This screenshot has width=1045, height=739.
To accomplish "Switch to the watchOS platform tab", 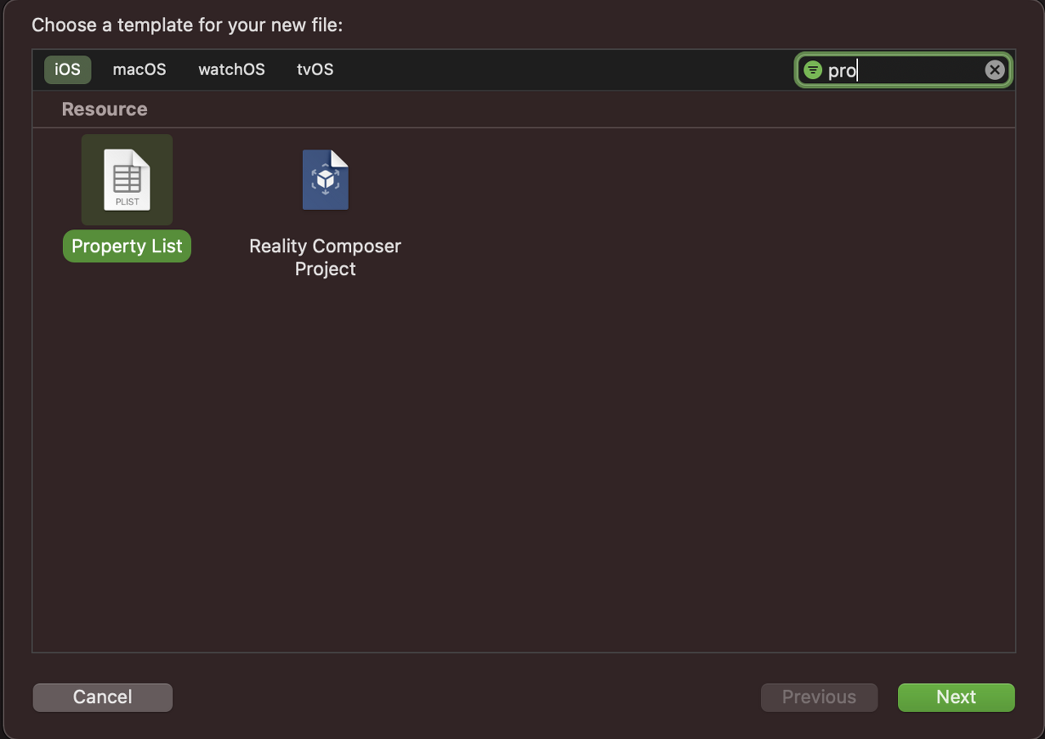I will click(232, 69).
